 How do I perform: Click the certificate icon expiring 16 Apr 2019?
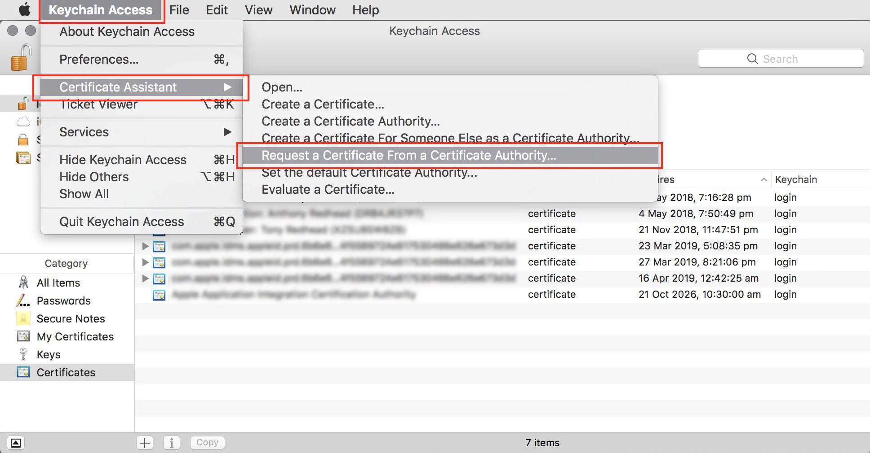(x=159, y=279)
